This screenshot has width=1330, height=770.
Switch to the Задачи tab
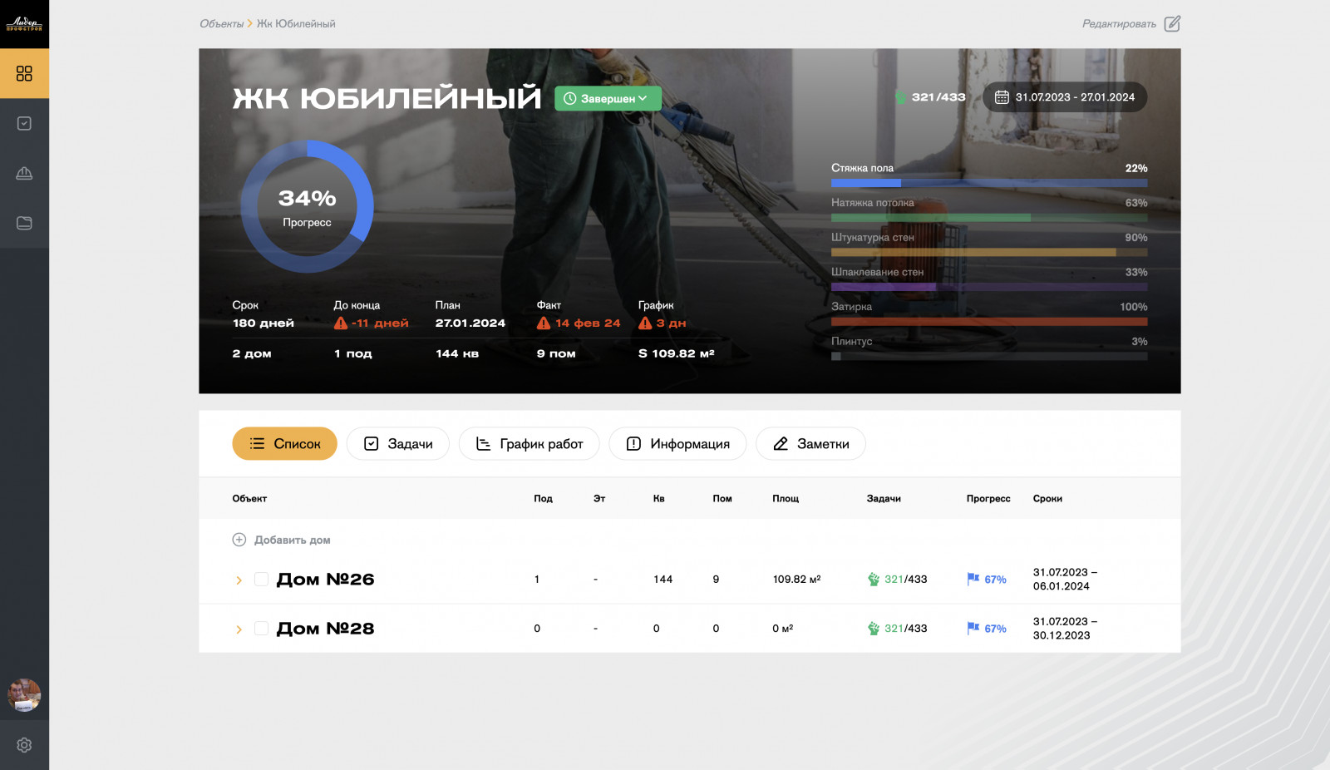[398, 443]
